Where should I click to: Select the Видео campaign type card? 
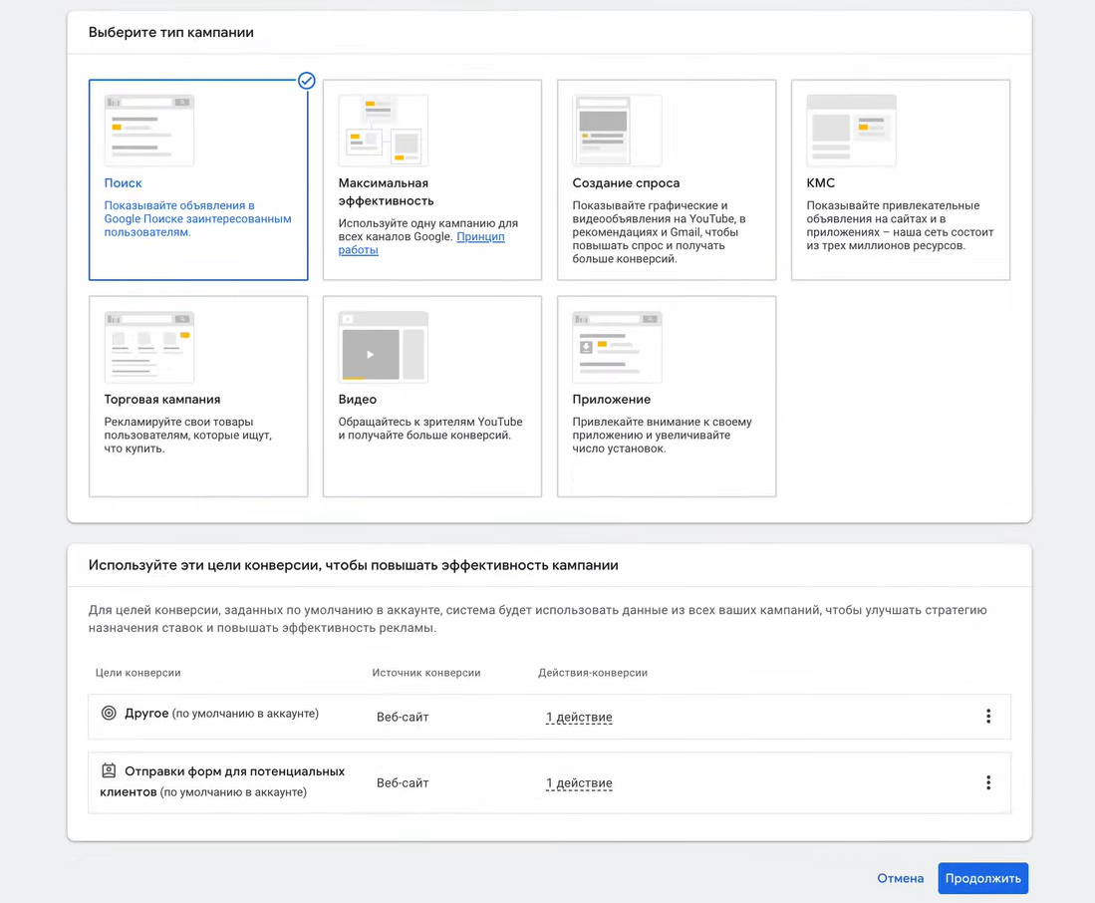(431, 396)
